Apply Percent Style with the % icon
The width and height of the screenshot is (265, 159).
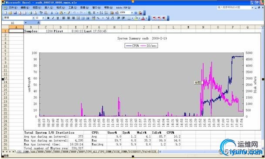[98, 18]
